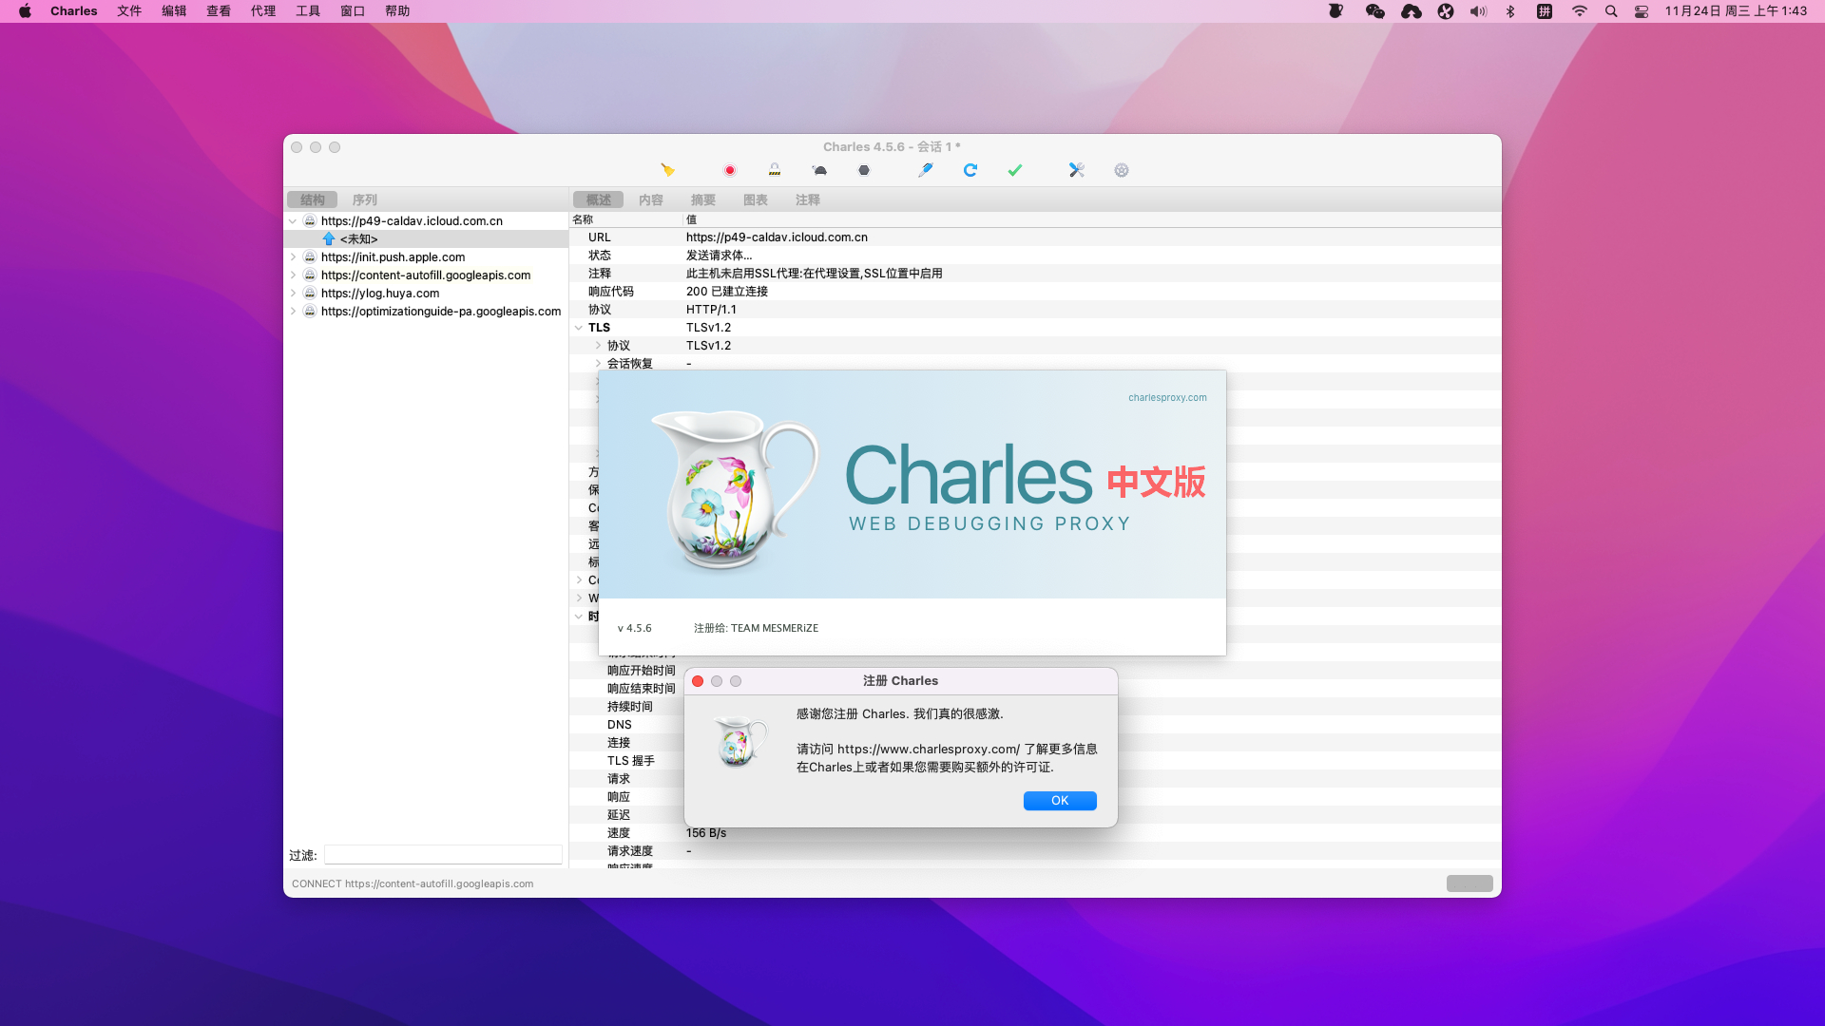Image resolution: width=1825 pixels, height=1026 pixels.
Task: Click the compose pen icon
Action: pos(925,170)
